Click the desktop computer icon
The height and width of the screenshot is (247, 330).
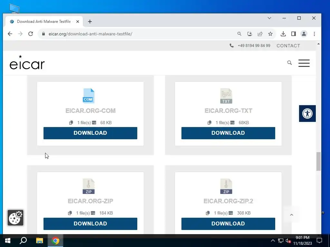click(x=14, y=9)
